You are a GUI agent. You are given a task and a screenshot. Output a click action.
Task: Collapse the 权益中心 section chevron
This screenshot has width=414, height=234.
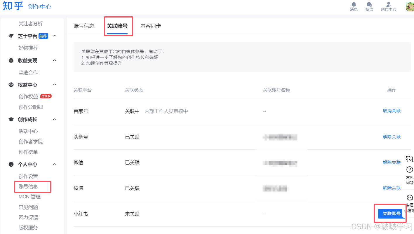pos(54,85)
